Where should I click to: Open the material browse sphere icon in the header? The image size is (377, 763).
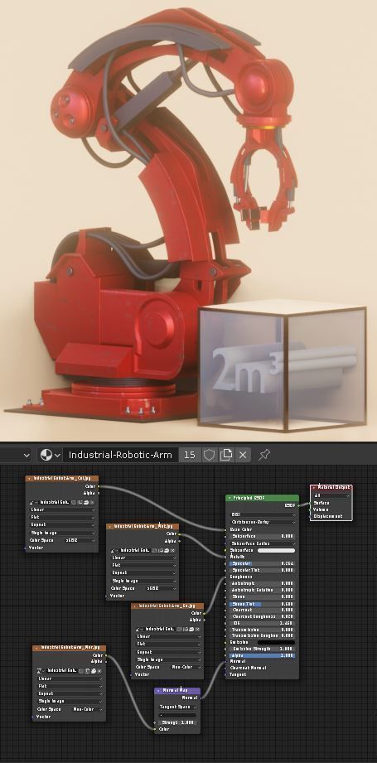pyautogui.click(x=51, y=455)
